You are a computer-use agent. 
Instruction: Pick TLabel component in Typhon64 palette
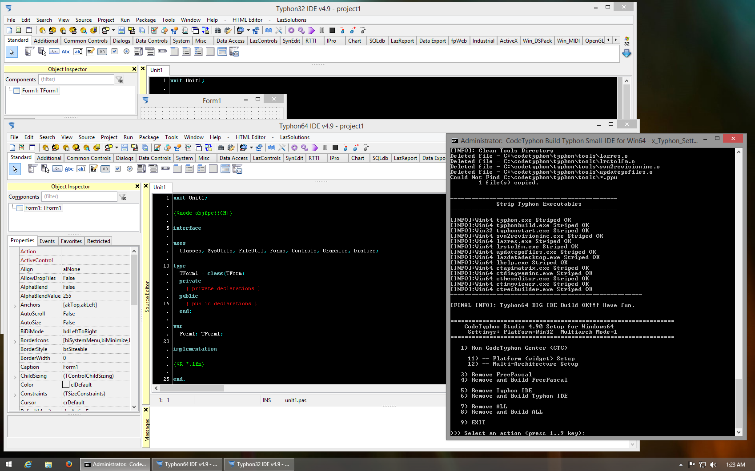pos(69,169)
